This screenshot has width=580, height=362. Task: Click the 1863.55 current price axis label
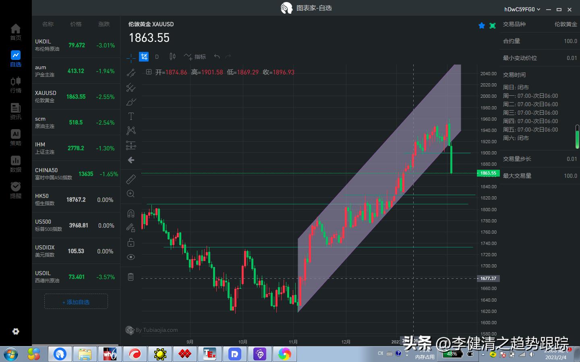pos(488,173)
